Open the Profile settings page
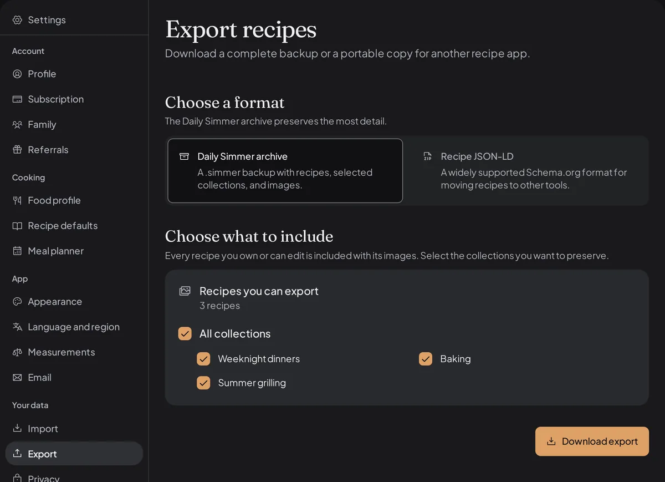The image size is (665, 482). tap(74, 74)
